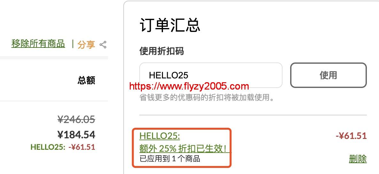This screenshot has height=174, width=379.
Task: Click the 订单汇总 heading
Action: coord(170,25)
